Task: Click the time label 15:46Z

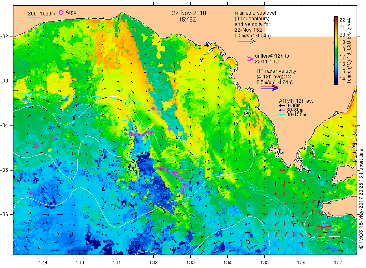Action: (187, 20)
